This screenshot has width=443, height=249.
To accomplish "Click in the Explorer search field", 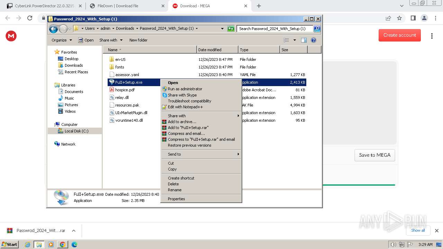I will [x=275, y=29].
